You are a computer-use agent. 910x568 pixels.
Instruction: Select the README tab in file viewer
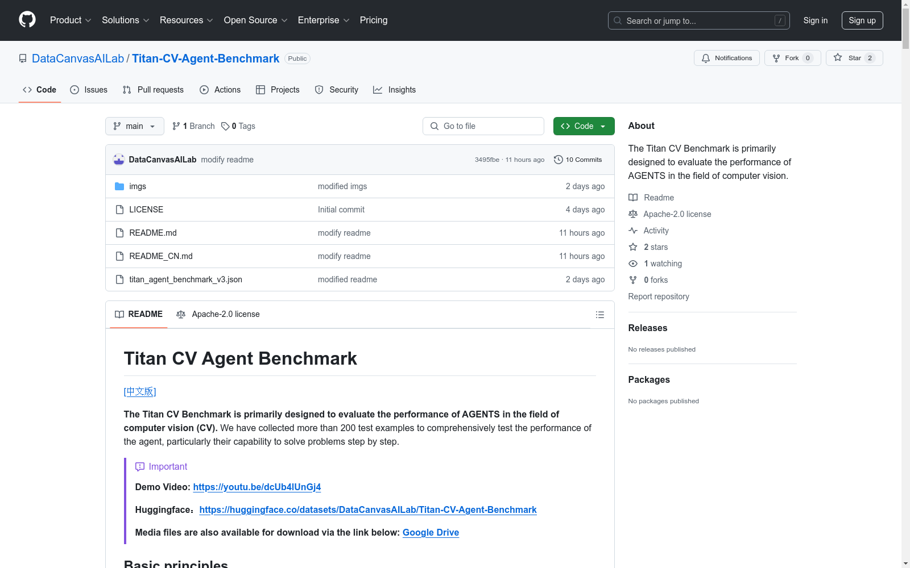point(139,314)
